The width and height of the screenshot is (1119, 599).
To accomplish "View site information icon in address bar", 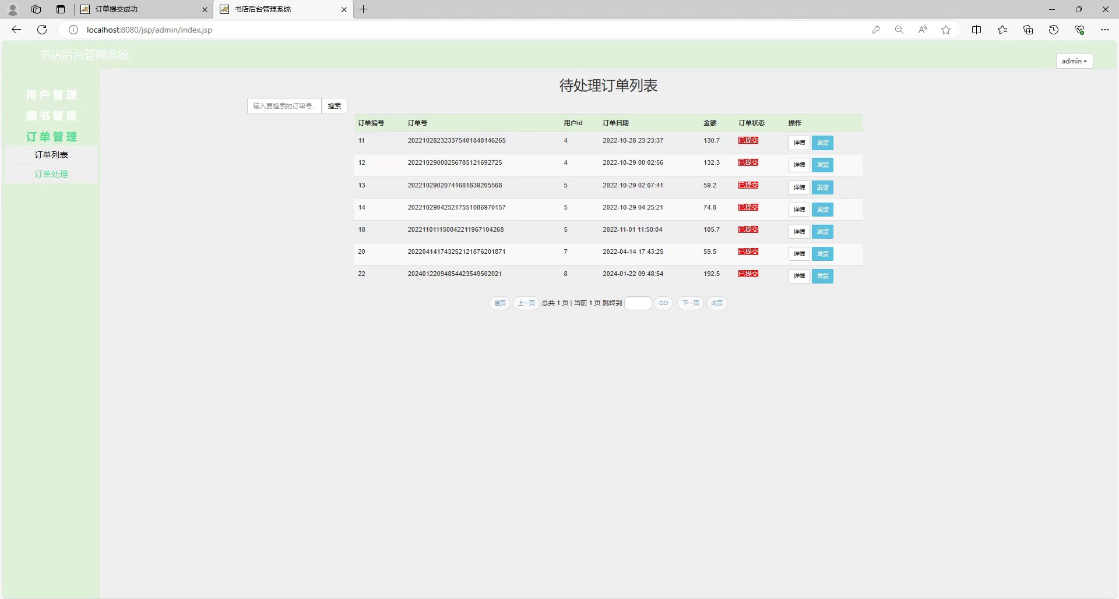I will 73,30.
